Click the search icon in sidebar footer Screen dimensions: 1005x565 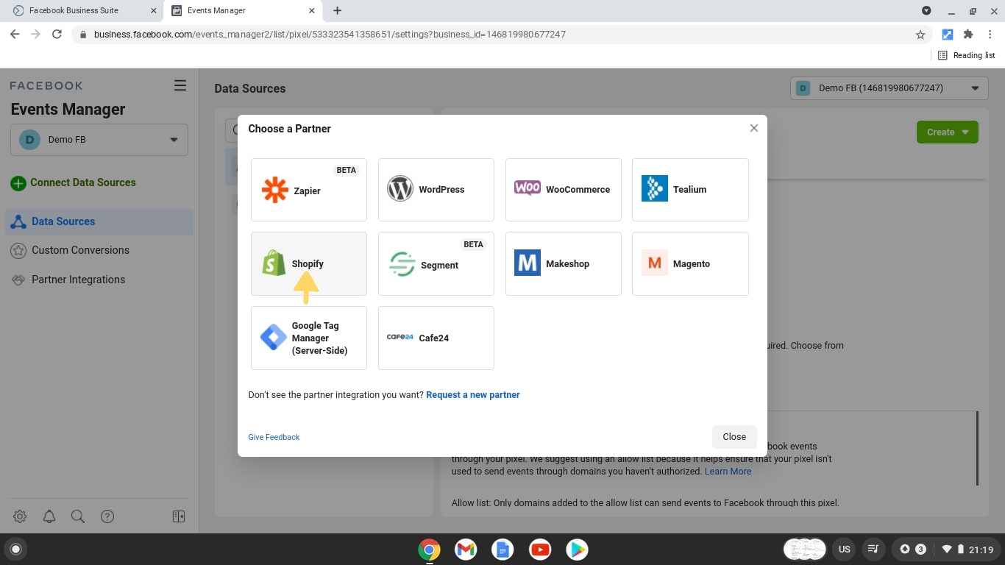[78, 516]
